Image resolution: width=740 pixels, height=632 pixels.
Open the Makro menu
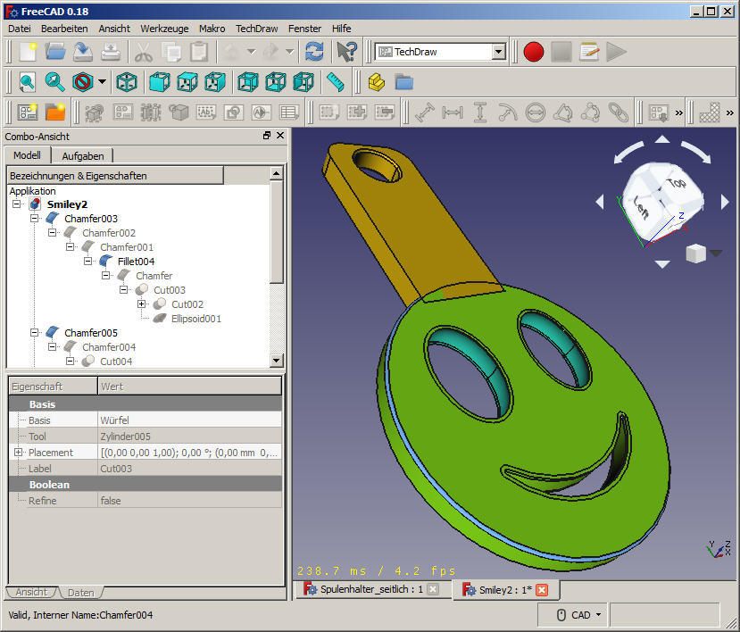click(x=212, y=29)
